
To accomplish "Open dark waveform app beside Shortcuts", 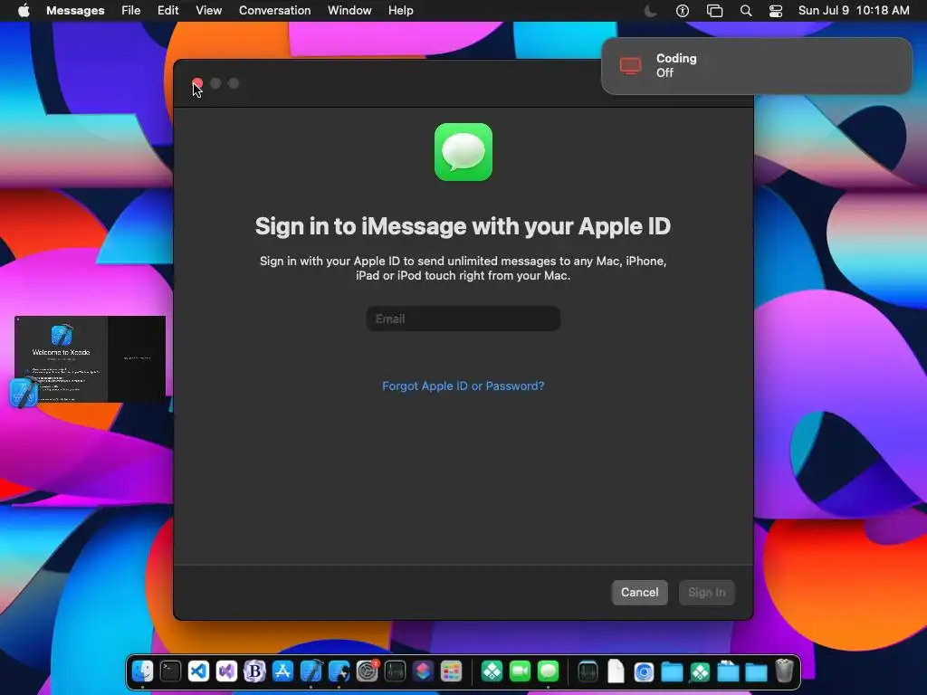I will click(395, 671).
